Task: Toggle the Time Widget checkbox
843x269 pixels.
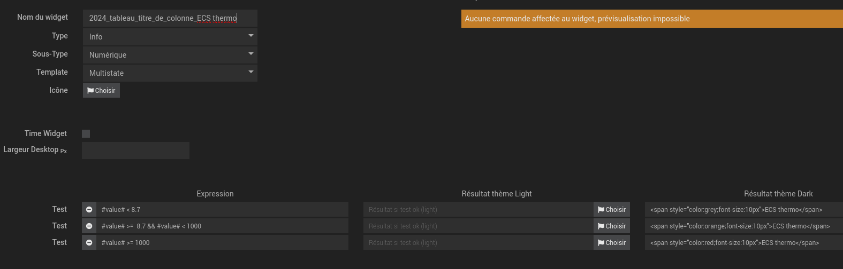Action: [86, 134]
